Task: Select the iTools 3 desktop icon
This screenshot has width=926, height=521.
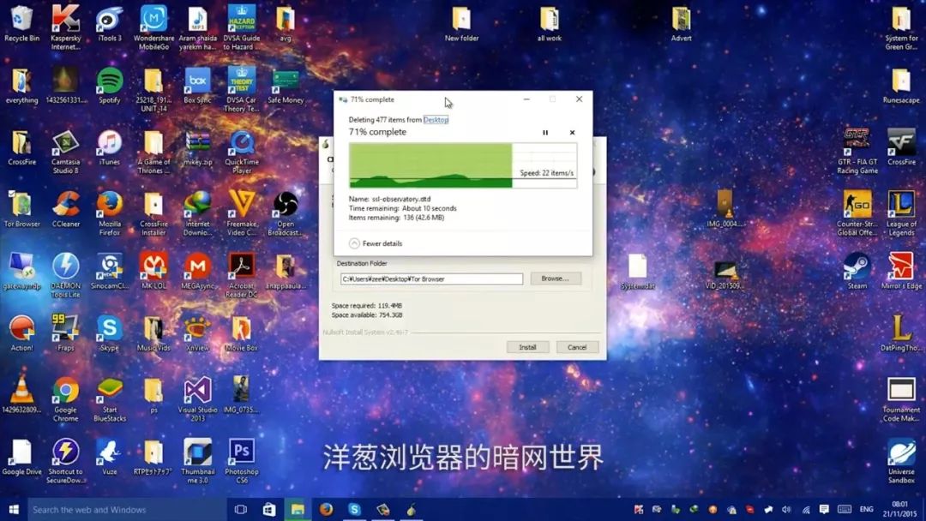Action: pyautogui.click(x=110, y=24)
